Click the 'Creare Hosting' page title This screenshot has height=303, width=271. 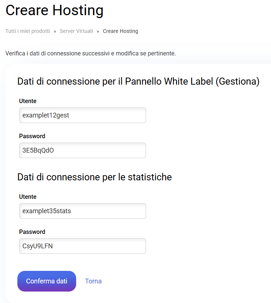click(x=54, y=10)
